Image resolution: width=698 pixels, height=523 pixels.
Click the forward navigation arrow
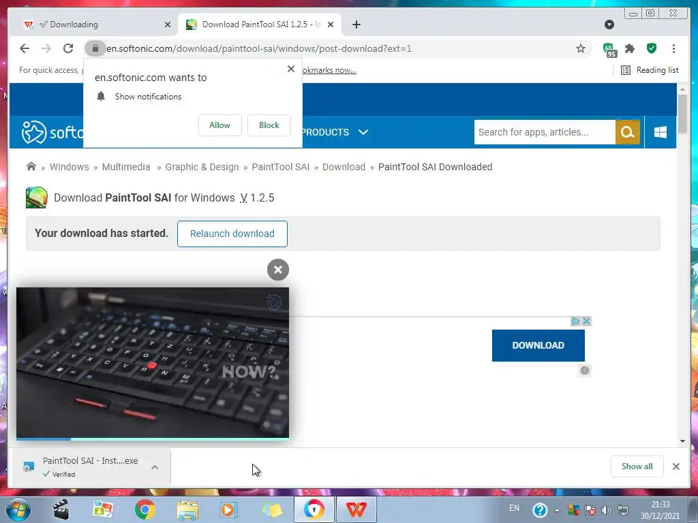46,48
